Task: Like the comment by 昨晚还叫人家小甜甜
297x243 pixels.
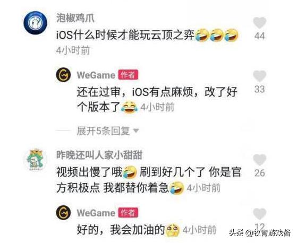Action: coord(260,160)
